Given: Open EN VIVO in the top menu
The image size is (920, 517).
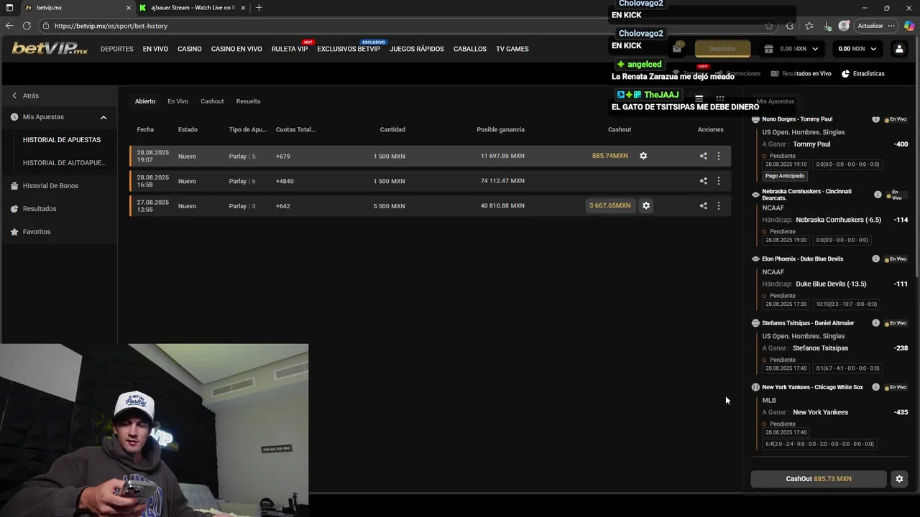Looking at the screenshot, I should [x=155, y=49].
